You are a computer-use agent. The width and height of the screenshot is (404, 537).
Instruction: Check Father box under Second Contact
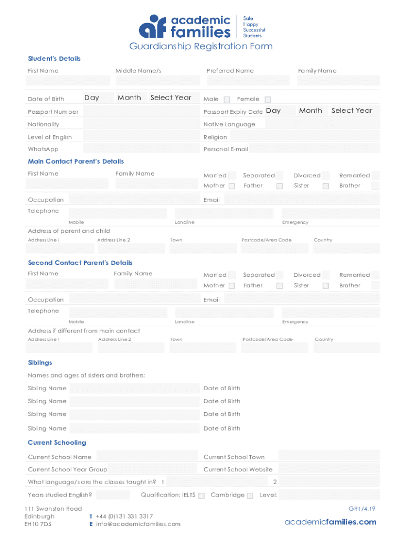280,286
